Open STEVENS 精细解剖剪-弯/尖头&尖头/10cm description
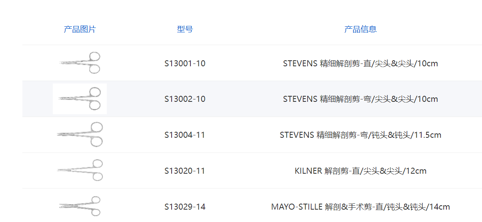This screenshot has width=482, height=222. point(360,99)
